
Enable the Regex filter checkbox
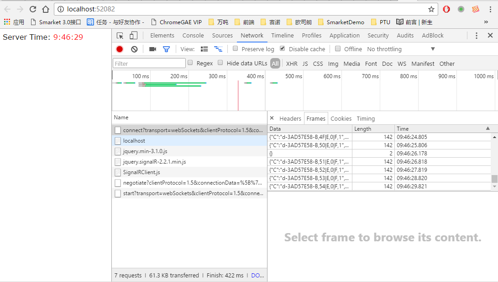pyautogui.click(x=190, y=63)
